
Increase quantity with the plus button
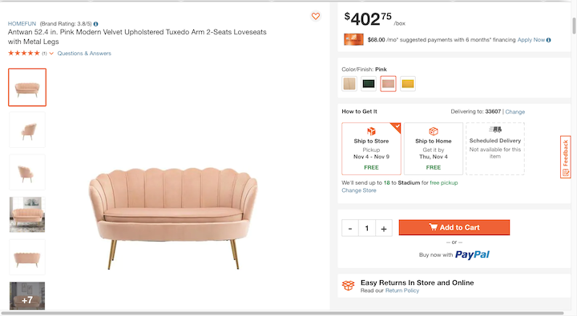pyautogui.click(x=384, y=229)
